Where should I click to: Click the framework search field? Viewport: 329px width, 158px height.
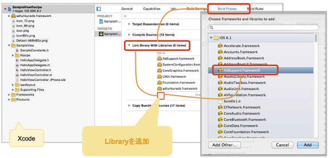(x=263, y=27)
